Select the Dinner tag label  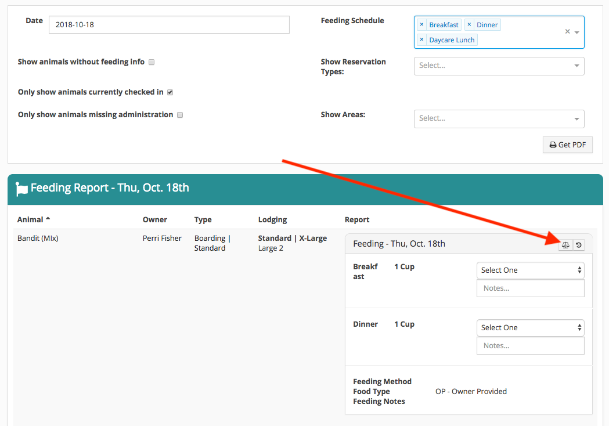[487, 24]
